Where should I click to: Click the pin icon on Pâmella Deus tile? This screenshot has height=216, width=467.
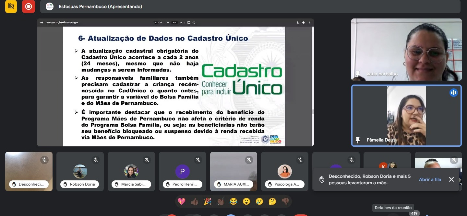[x=358, y=140]
